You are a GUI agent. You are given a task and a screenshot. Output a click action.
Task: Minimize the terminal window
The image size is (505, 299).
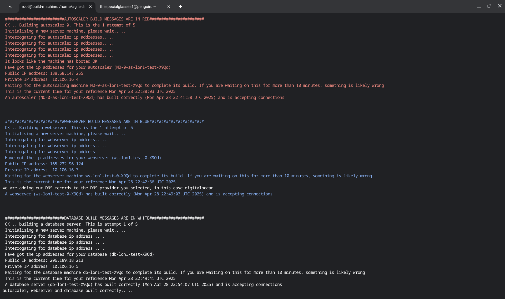pyautogui.click(x=479, y=6)
